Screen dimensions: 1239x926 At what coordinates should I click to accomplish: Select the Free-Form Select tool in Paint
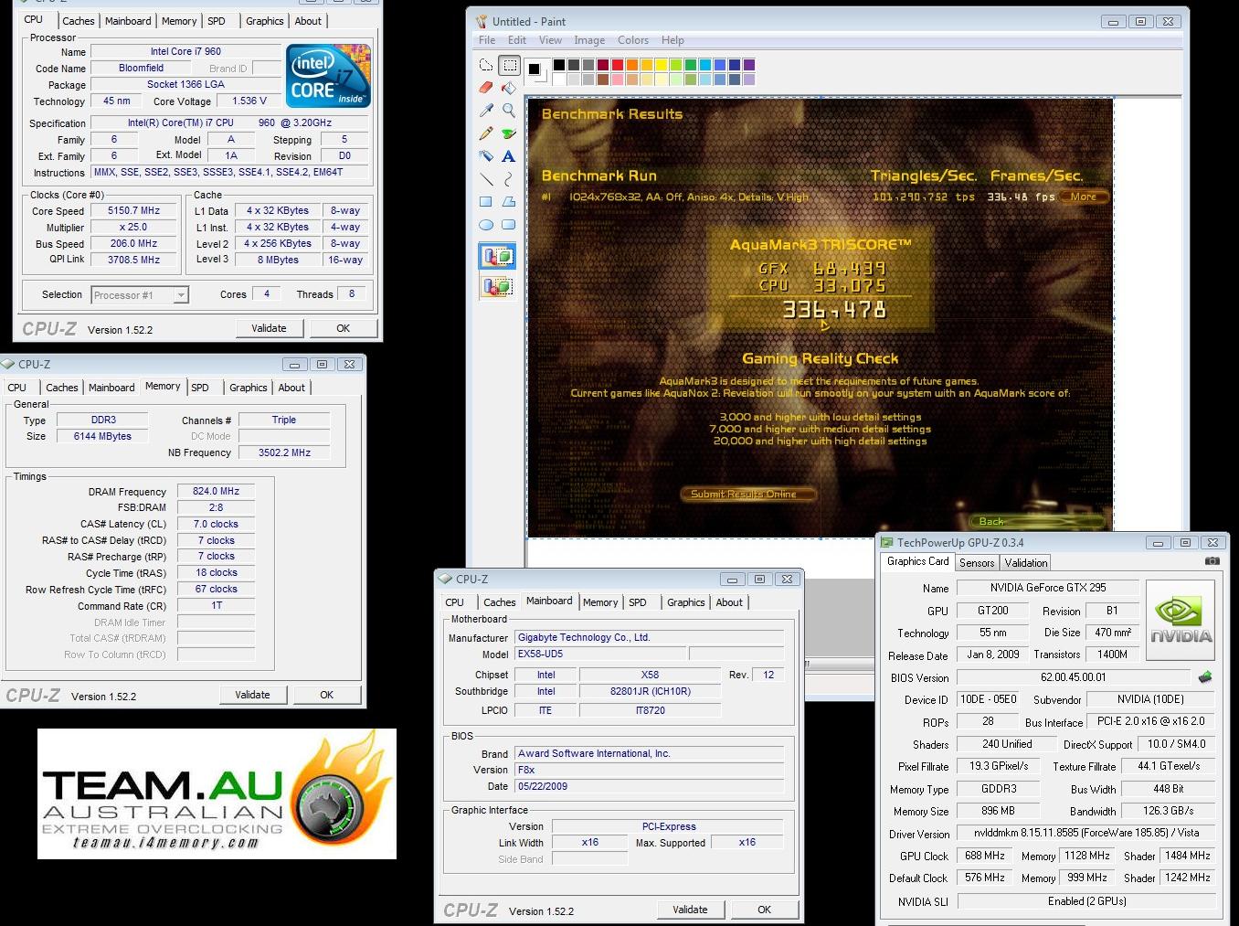[486, 65]
